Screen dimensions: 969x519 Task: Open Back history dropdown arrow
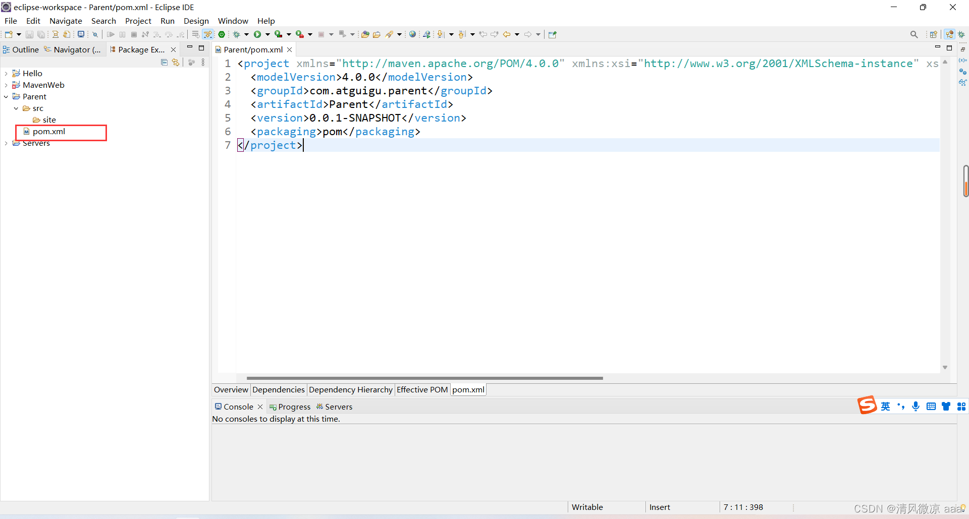[x=517, y=34]
